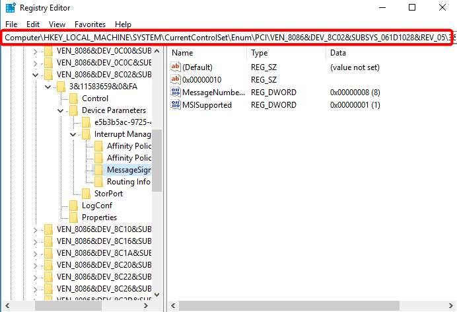Click the Registry Editor app icon in title bar
Image resolution: width=457 pixels, height=312 pixels.
(9, 8)
